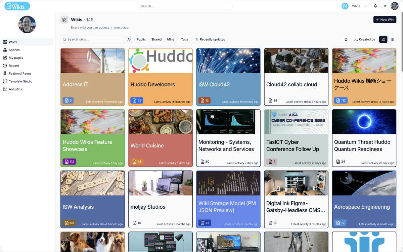Click the page scrollbar on right edge
The width and height of the screenshot is (403, 252).
point(402,42)
